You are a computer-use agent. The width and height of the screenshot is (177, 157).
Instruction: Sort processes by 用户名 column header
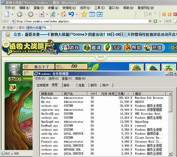75,94
